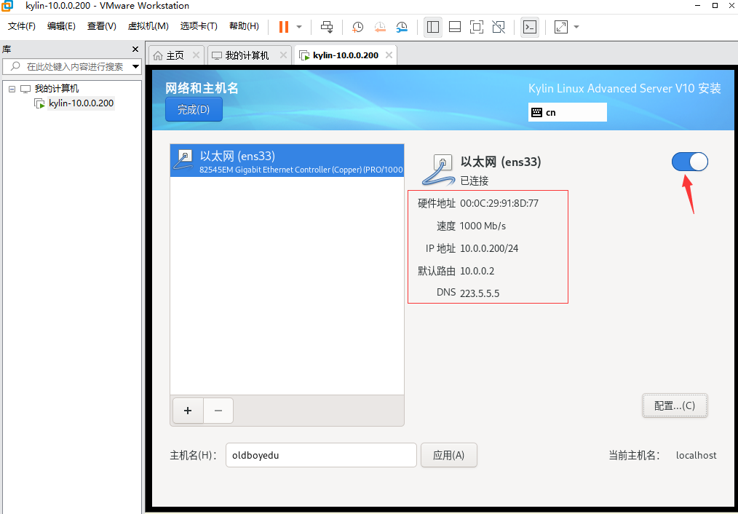This screenshot has height=514, width=738.
Task: Click the VMware Workstation title bar icon
Action: 7,6
